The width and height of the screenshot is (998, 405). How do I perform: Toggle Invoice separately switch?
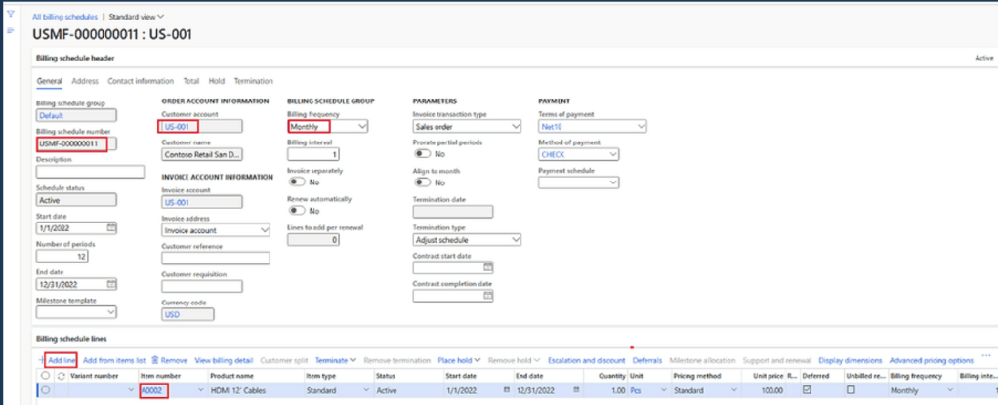pyautogui.click(x=297, y=182)
